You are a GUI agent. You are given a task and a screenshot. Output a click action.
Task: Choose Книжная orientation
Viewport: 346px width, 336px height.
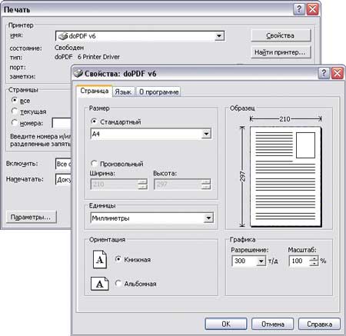coord(118,259)
